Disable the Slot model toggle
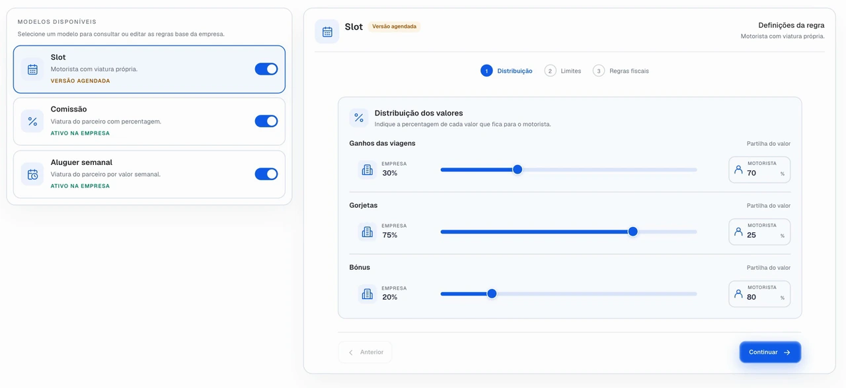 tap(266, 69)
